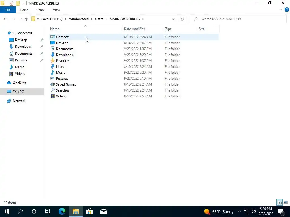Screen dimensions: 290x217
Task: Switch to details view layout icon
Action: point(280,202)
